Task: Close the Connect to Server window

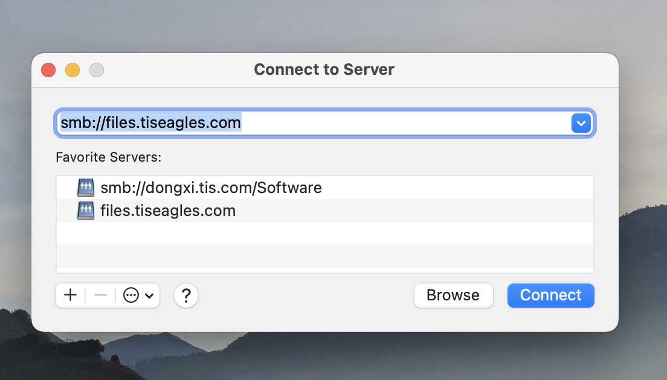Action: tap(48, 70)
